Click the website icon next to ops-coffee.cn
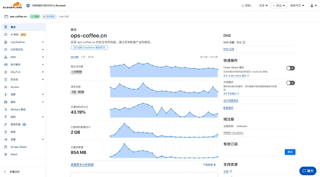 (x=6, y=17)
